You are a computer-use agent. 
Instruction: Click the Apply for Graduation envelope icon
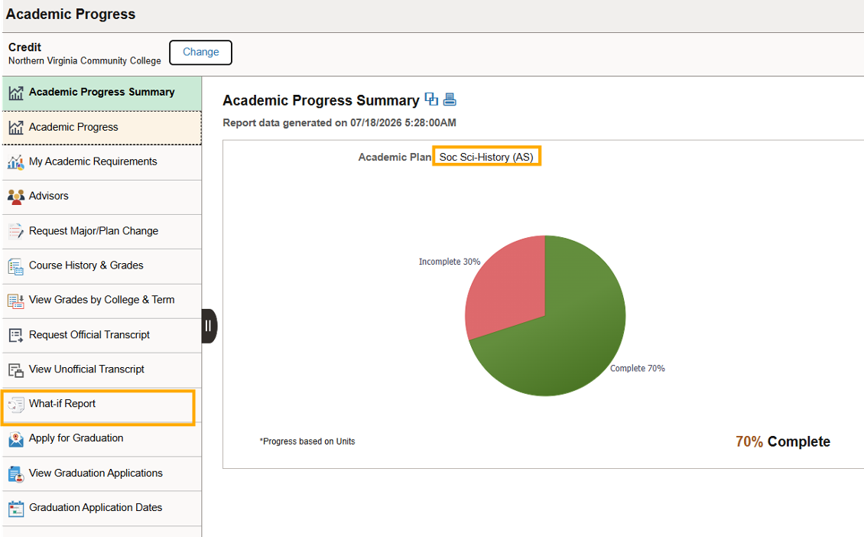click(16, 439)
